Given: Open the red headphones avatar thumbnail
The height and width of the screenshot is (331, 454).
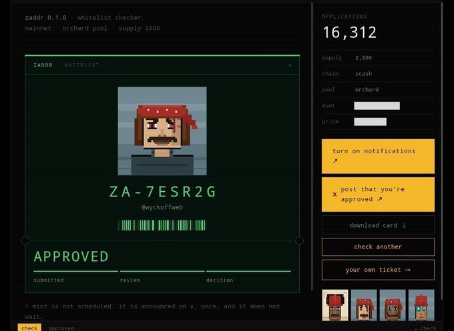Looking at the screenshot, I should (335, 305).
